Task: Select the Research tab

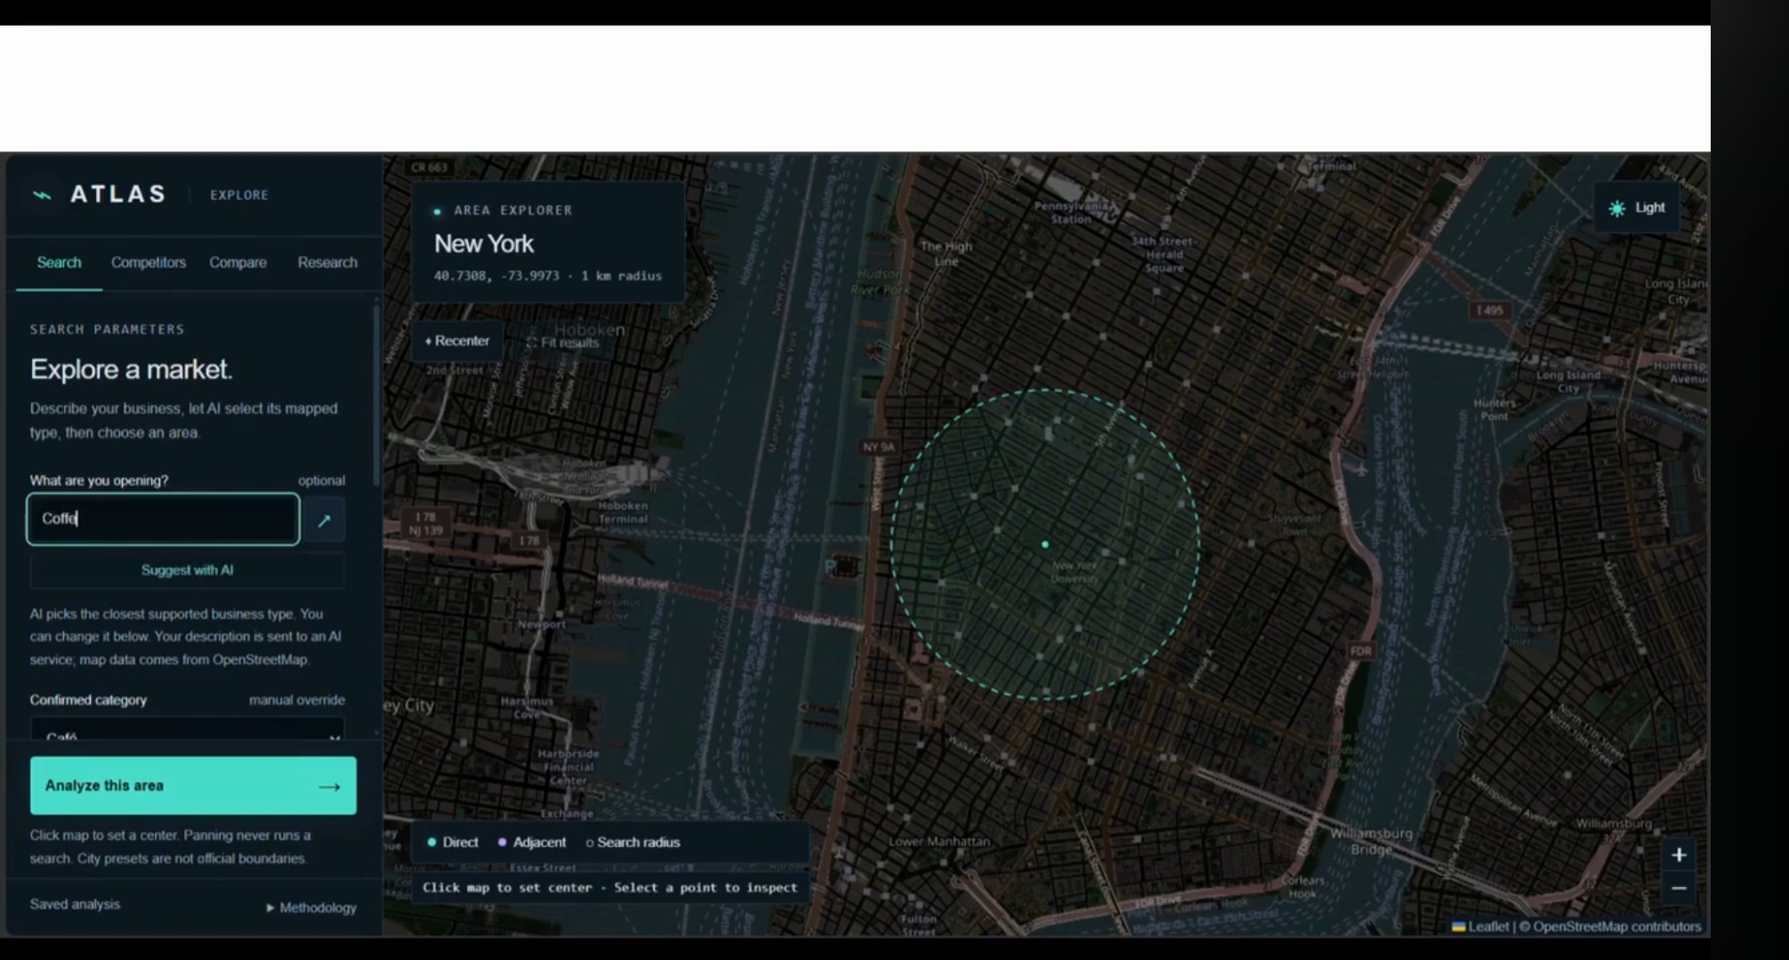Action: pyautogui.click(x=327, y=262)
